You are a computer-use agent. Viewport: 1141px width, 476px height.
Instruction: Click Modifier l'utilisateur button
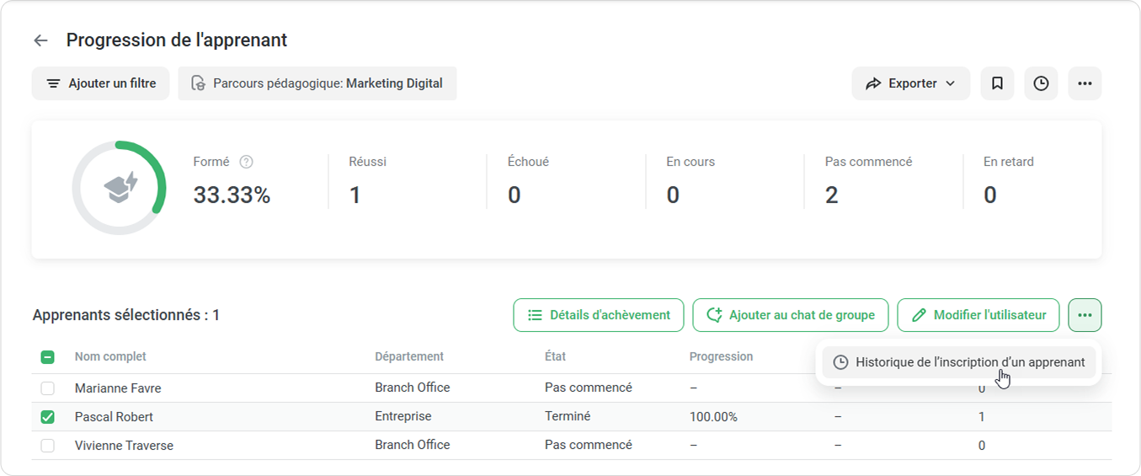tap(978, 315)
